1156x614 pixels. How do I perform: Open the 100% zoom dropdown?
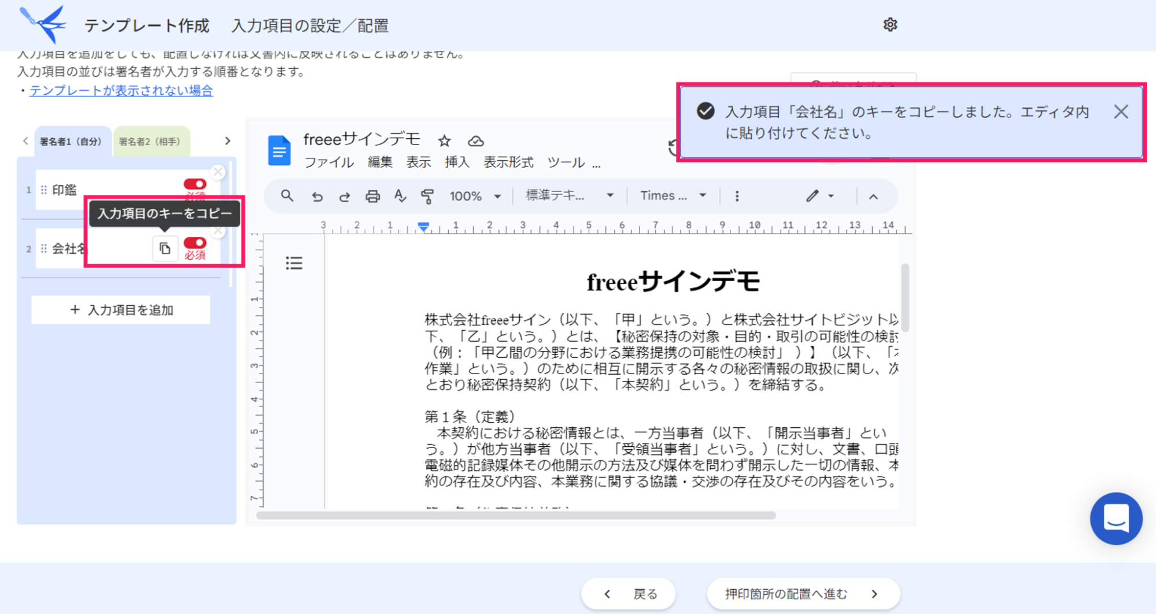click(475, 196)
